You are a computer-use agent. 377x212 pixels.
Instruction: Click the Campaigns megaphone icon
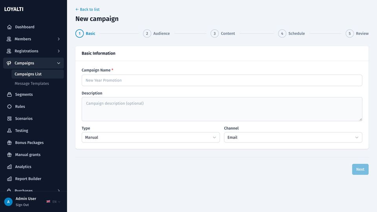tap(9, 63)
